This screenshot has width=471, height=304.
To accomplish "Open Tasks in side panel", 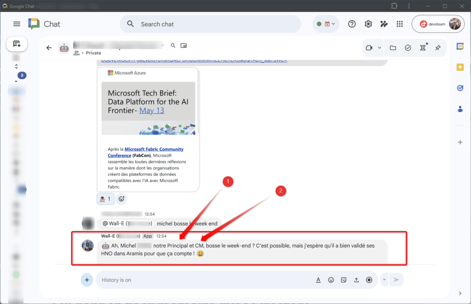I will (460, 88).
